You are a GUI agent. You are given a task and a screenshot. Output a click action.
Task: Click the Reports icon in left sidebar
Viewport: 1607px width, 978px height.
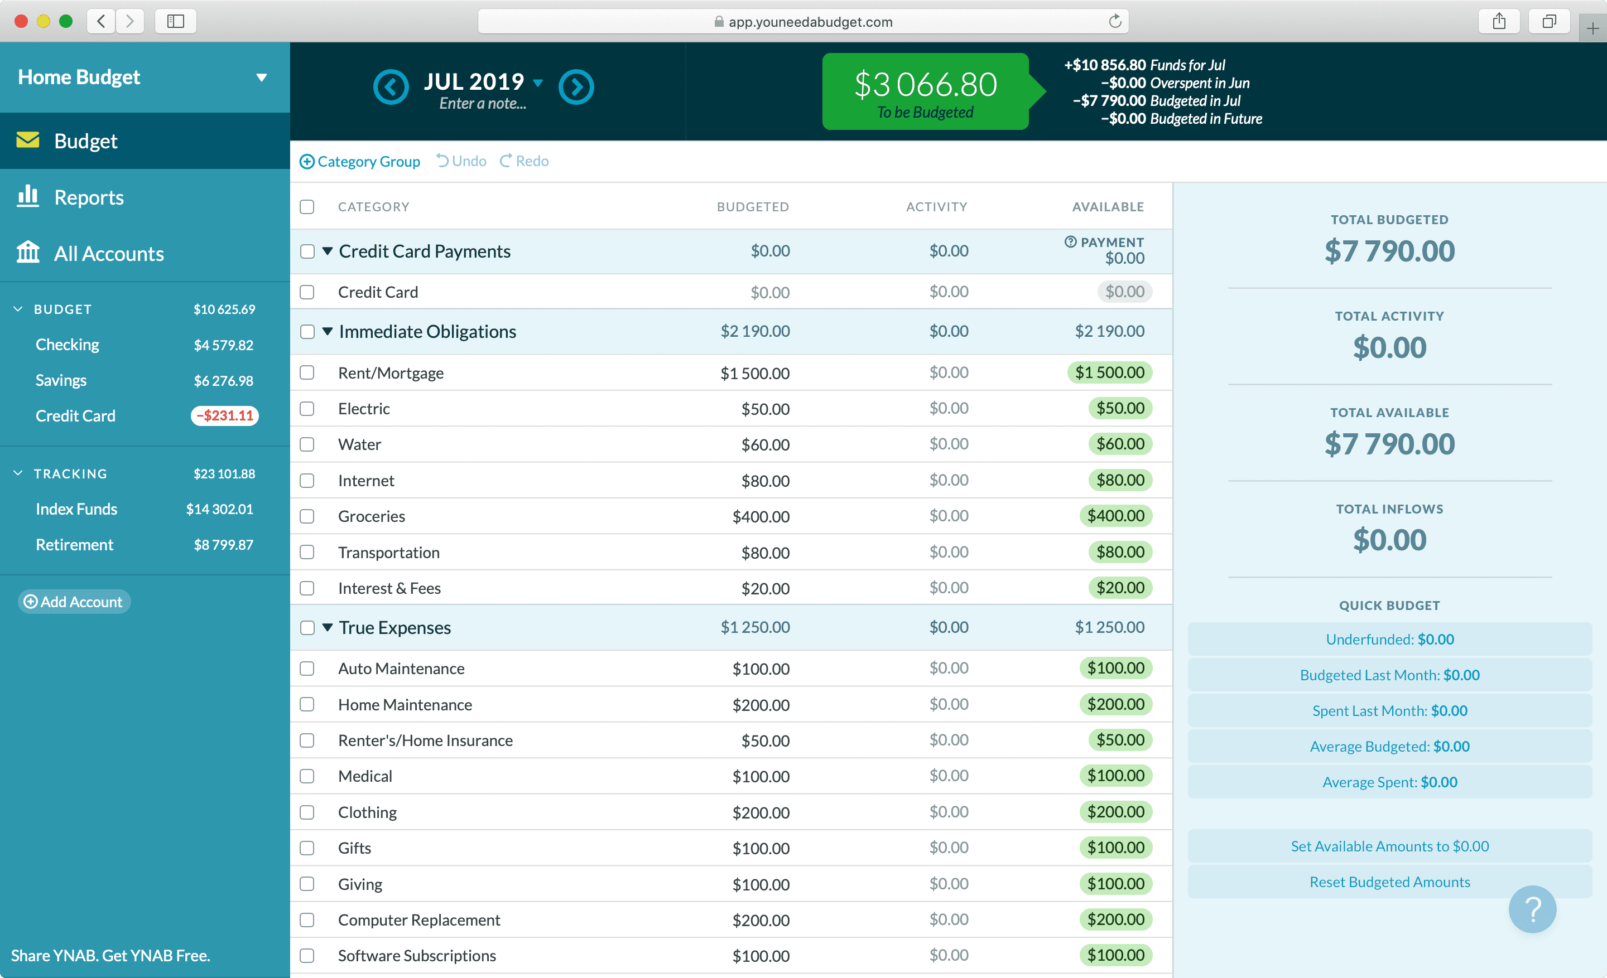(30, 196)
